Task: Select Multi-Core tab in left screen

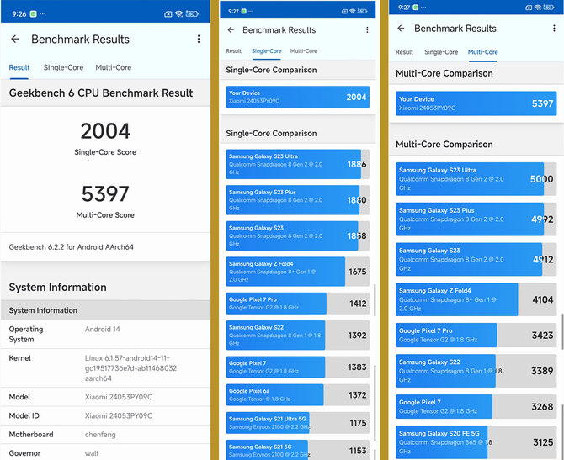Action: pos(114,67)
